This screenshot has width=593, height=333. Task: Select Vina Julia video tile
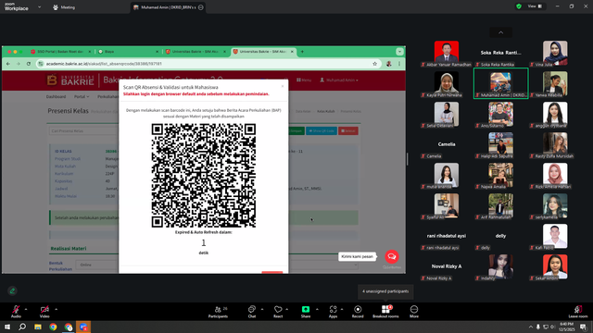point(555,53)
